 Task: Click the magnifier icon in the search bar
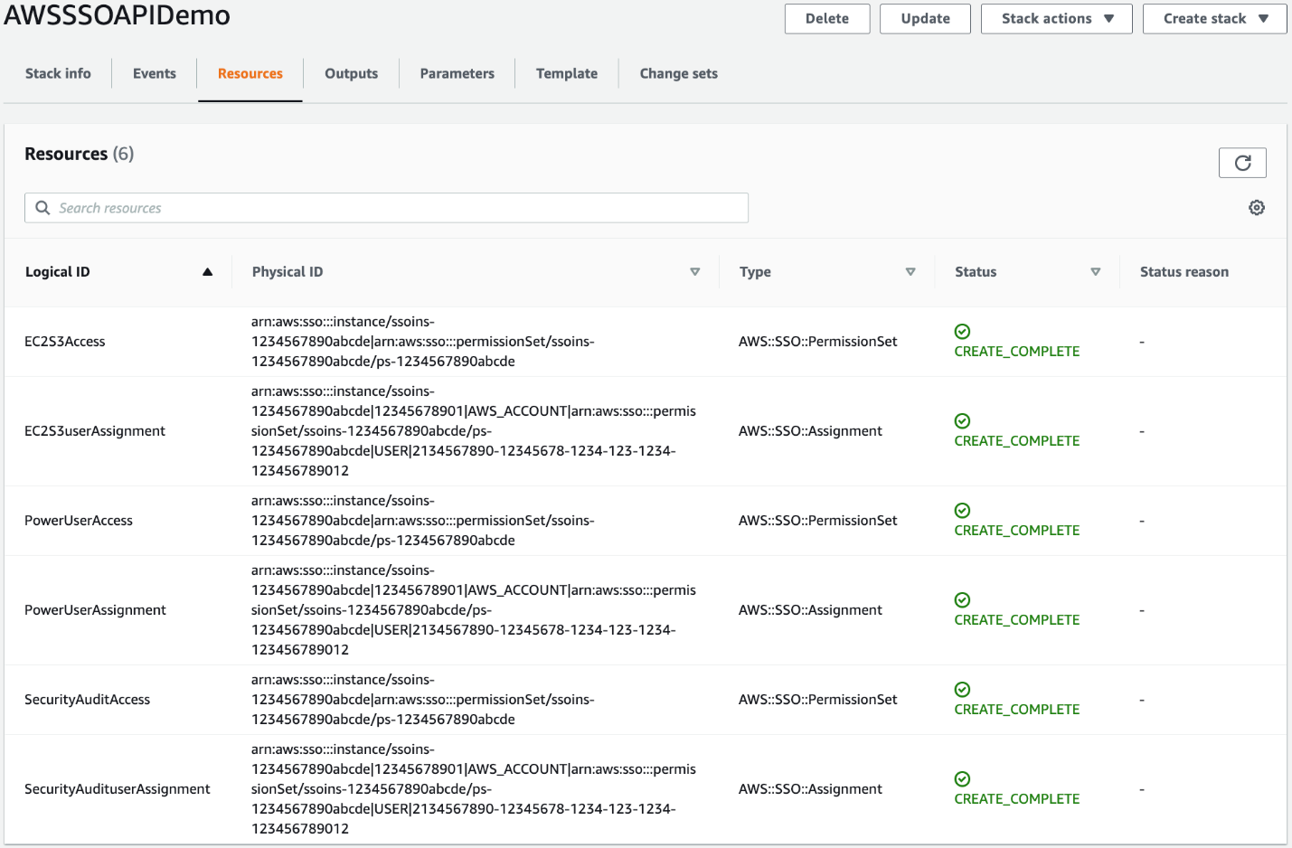[x=42, y=207]
